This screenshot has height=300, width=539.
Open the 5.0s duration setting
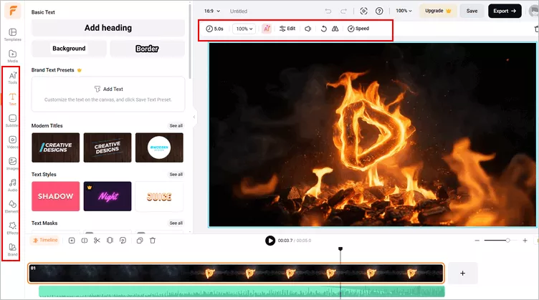click(x=214, y=29)
